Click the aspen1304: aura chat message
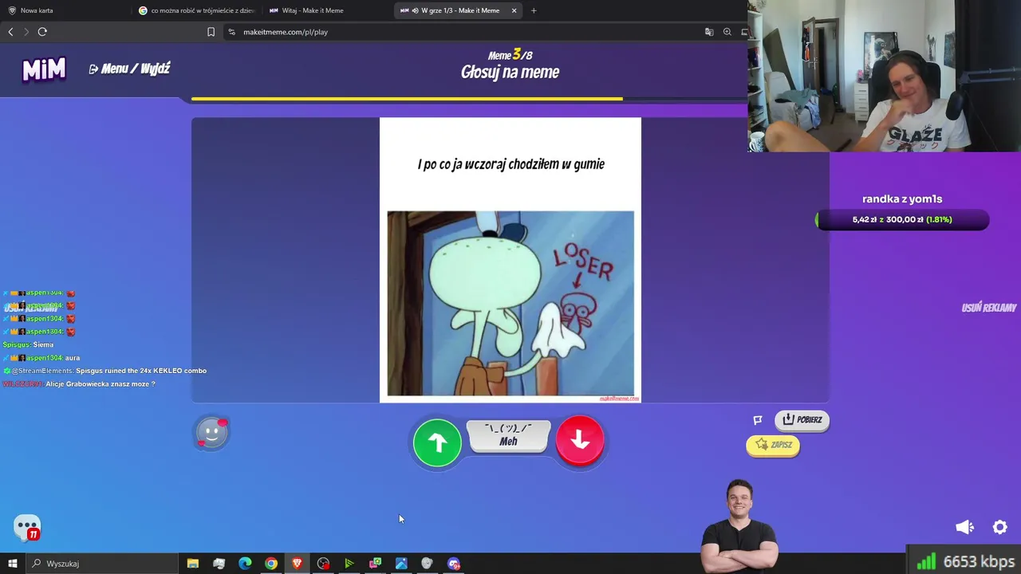This screenshot has width=1021, height=574. coord(41,358)
